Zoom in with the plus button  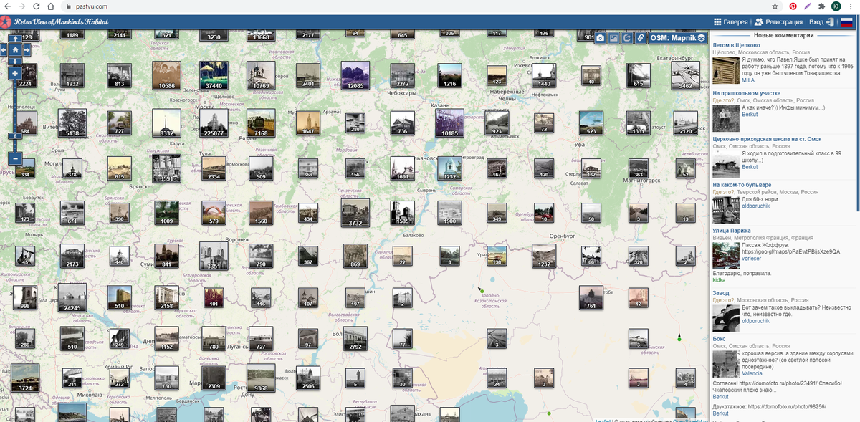[x=15, y=74]
